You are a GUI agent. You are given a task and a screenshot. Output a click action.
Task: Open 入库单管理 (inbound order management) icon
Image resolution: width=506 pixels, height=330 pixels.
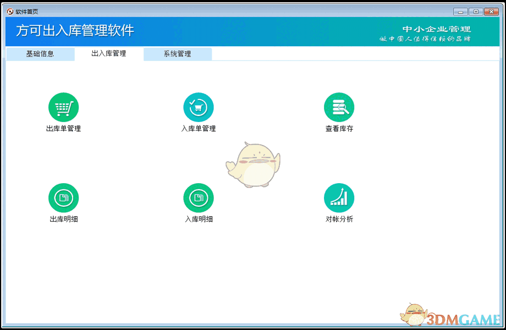[199, 108]
